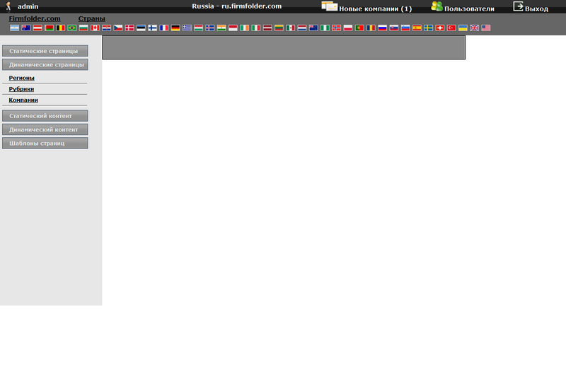This screenshot has height=367, width=566.
Task: Select the Greece flag
Action: (187, 28)
